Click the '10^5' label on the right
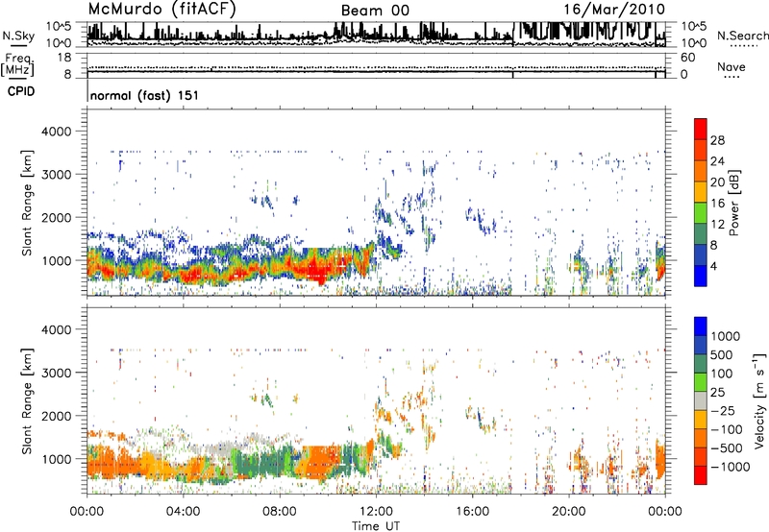 click(x=694, y=26)
